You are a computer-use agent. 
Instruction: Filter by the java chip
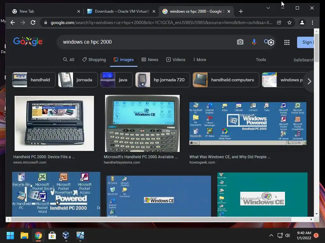click(x=116, y=80)
